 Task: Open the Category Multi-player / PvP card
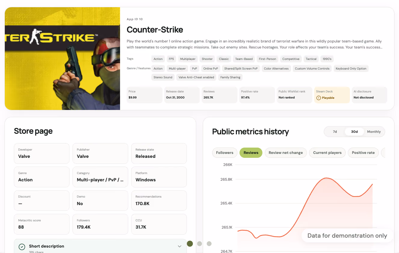tap(101, 177)
